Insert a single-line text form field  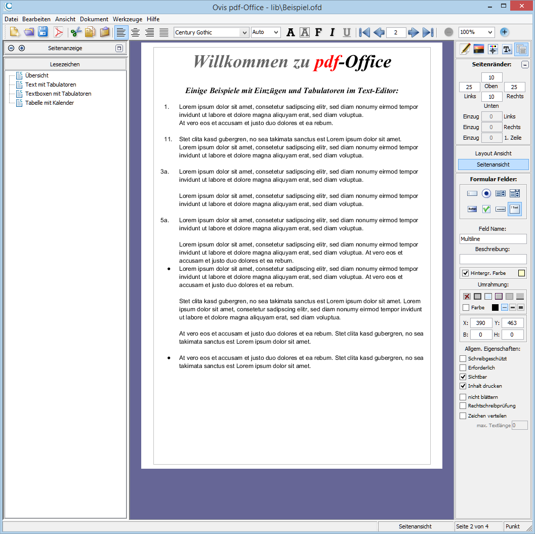tap(472, 193)
